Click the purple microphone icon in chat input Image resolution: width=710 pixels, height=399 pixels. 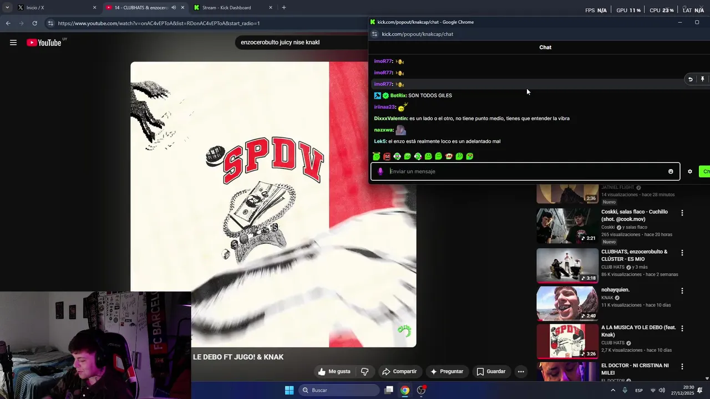click(x=381, y=171)
